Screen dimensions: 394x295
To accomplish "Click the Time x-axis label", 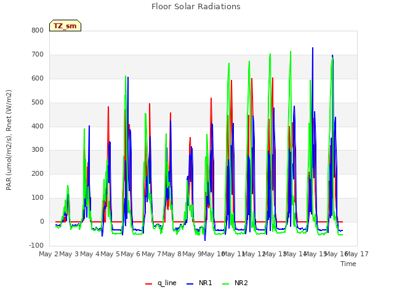I will pyautogui.click(x=348, y=264).
